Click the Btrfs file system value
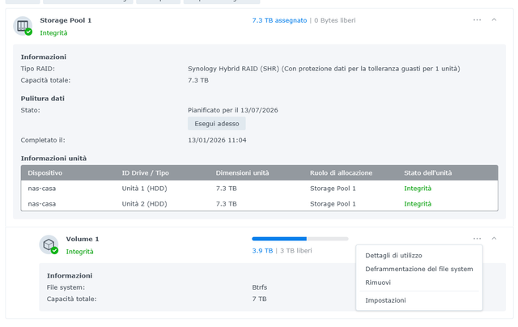The height and width of the screenshot is (327, 518). pos(260,287)
